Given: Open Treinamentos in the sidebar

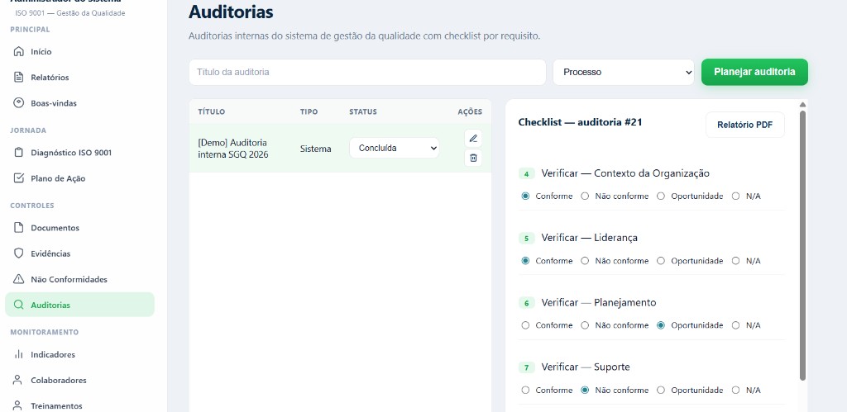Looking at the screenshot, I should 80,405.
